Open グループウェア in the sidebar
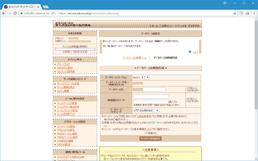This screenshot has width=258, height=161. (x=63, y=64)
